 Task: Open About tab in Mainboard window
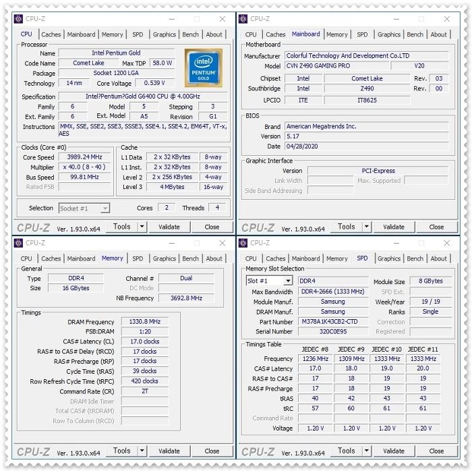438,34
